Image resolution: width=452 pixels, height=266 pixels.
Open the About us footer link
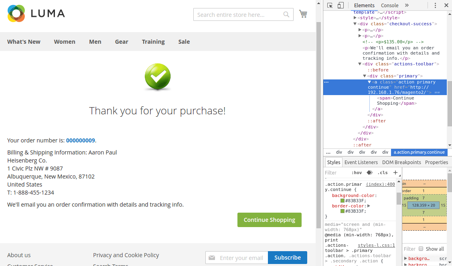(x=19, y=255)
